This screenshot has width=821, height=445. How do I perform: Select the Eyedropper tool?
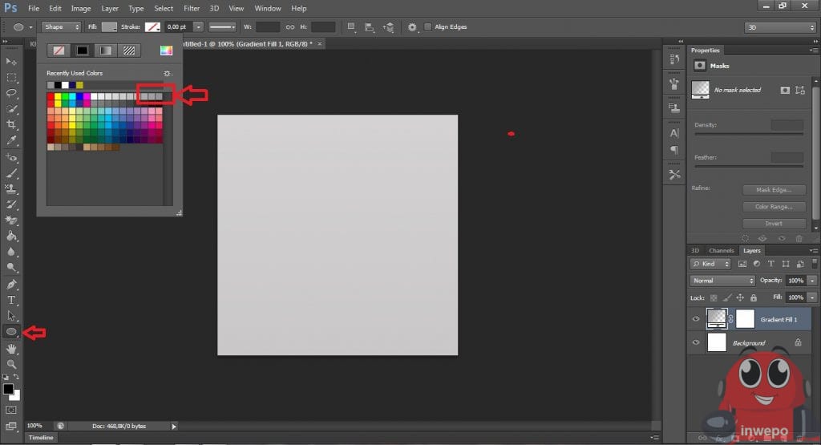click(x=11, y=140)
